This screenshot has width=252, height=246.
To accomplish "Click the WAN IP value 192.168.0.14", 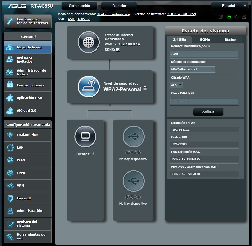I will pos(129,44).
